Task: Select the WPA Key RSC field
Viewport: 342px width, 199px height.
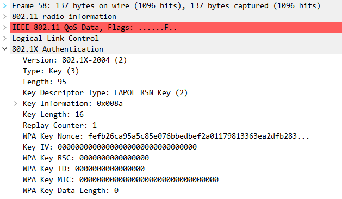Action: click(x=86, y=158)
